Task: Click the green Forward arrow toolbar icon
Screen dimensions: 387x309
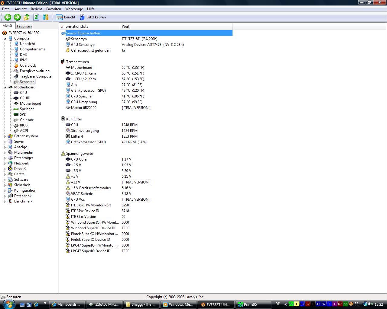Action: pyautogui.click(x=17, y=17)
